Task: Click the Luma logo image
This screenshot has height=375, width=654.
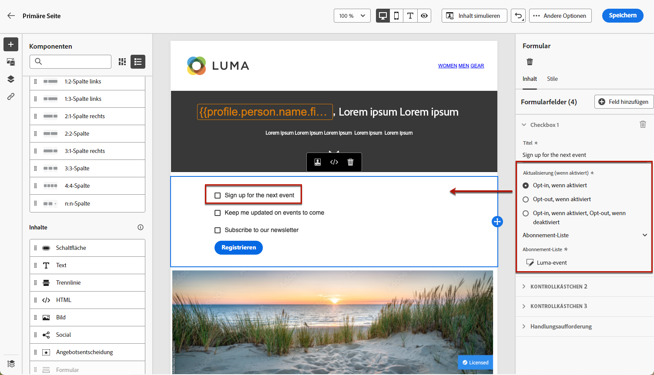Action: point(218,66)
